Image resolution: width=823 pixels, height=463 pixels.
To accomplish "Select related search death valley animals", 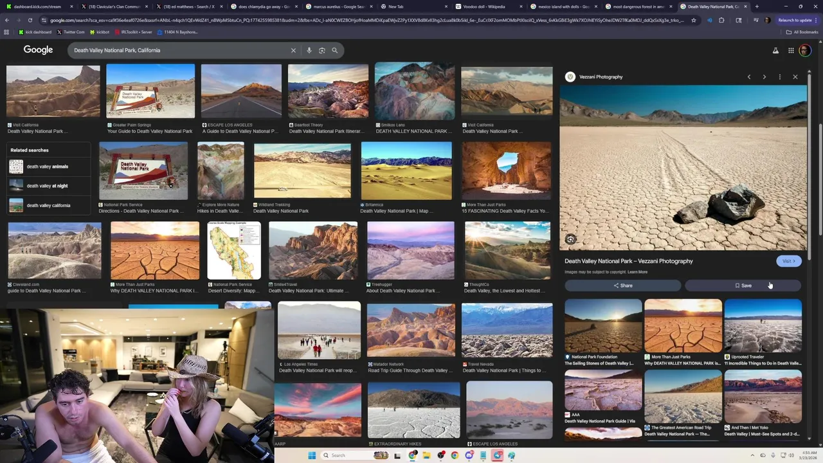I will [48, 167].
